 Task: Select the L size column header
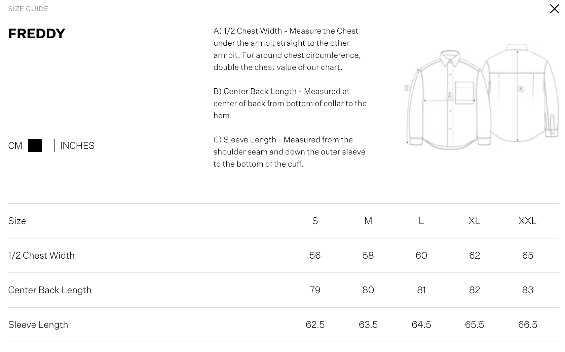(421, 221)
